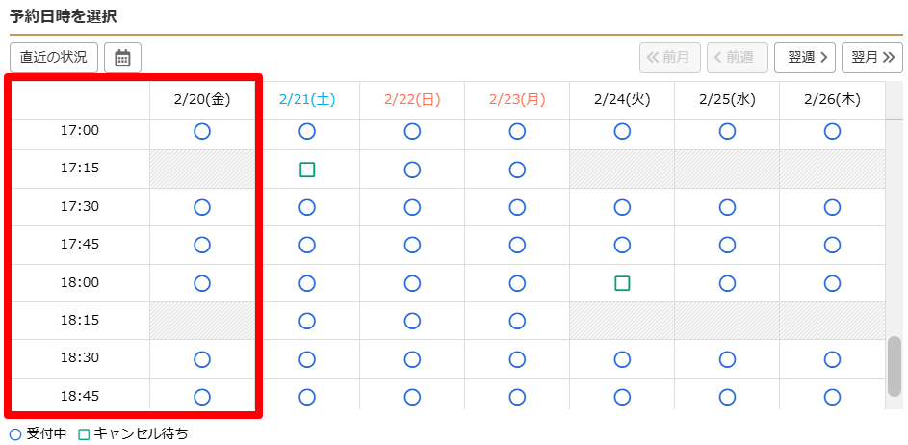Book 17:15 slot on 2/23 (Mon)
The width and height of the screenshot is (908, 445).
pyautogui.click(x=517, y=170)
